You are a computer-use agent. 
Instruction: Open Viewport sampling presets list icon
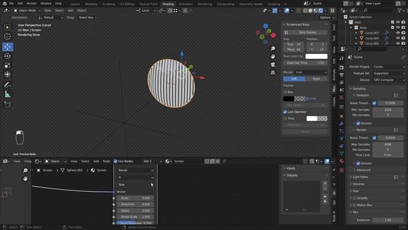click(396, 95)
